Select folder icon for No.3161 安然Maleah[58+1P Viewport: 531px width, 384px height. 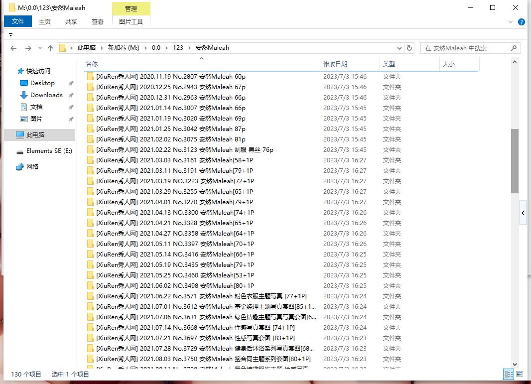click(x=91, y=160)
